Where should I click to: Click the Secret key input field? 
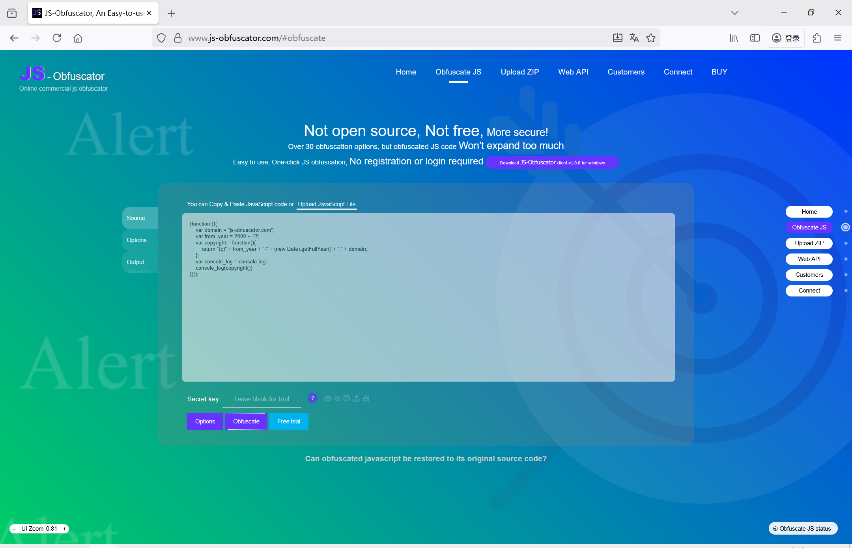(262, 399)
